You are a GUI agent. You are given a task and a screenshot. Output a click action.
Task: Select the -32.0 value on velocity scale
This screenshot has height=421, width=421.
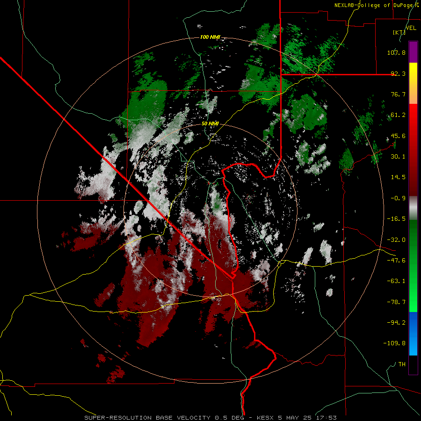click(396, 240)
